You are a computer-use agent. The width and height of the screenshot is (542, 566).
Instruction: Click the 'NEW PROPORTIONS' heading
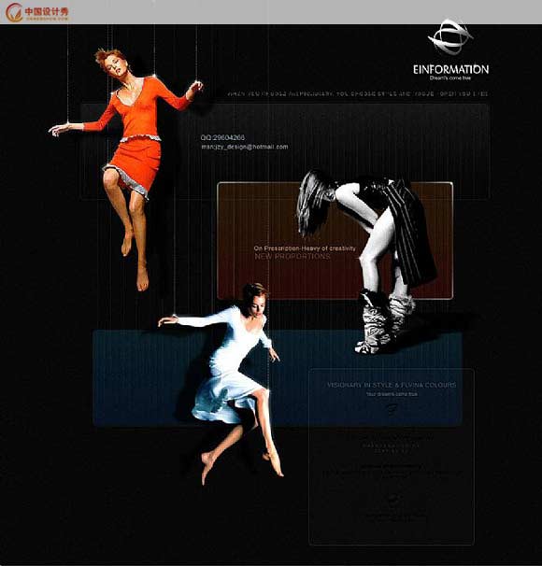[x=292, y=256]
